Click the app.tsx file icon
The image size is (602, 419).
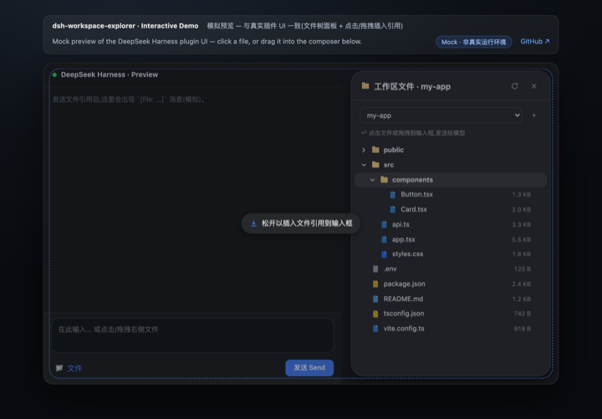[384, 239]
